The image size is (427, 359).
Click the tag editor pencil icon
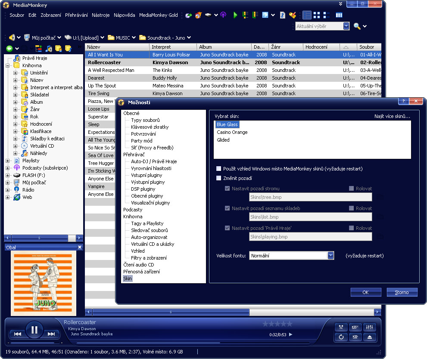point(293,15)
